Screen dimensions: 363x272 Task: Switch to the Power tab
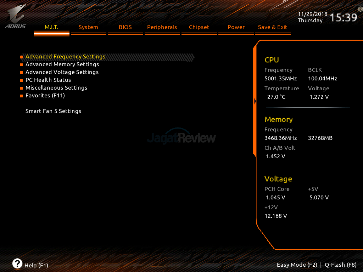[236, 27]
